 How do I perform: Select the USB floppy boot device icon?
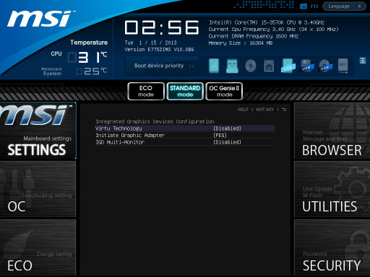tap(307, 66)
